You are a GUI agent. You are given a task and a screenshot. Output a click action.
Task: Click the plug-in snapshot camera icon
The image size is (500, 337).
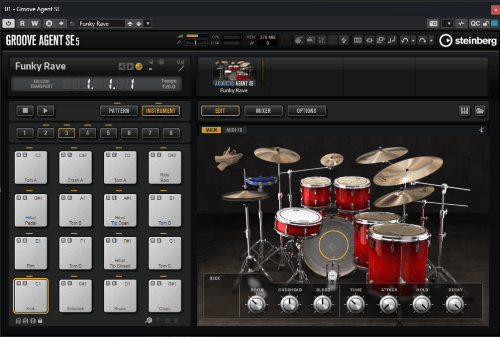pyautogui.click(x=433, y=23)
